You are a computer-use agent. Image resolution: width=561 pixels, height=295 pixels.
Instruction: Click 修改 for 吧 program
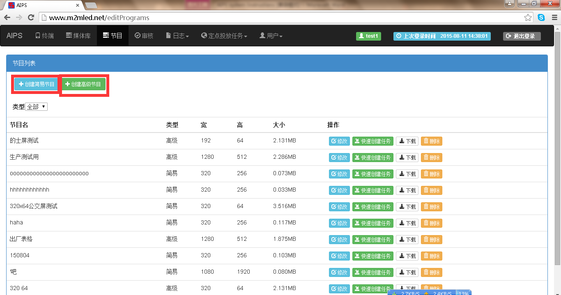[339, 272]
